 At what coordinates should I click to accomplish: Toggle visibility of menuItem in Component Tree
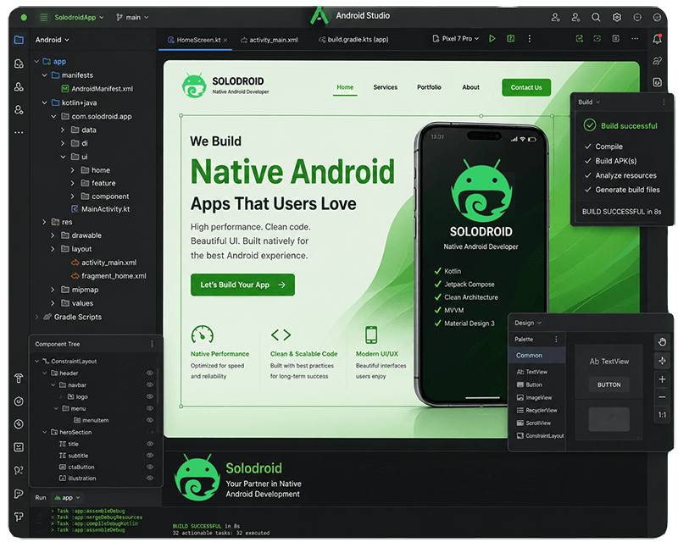[150, 420]
